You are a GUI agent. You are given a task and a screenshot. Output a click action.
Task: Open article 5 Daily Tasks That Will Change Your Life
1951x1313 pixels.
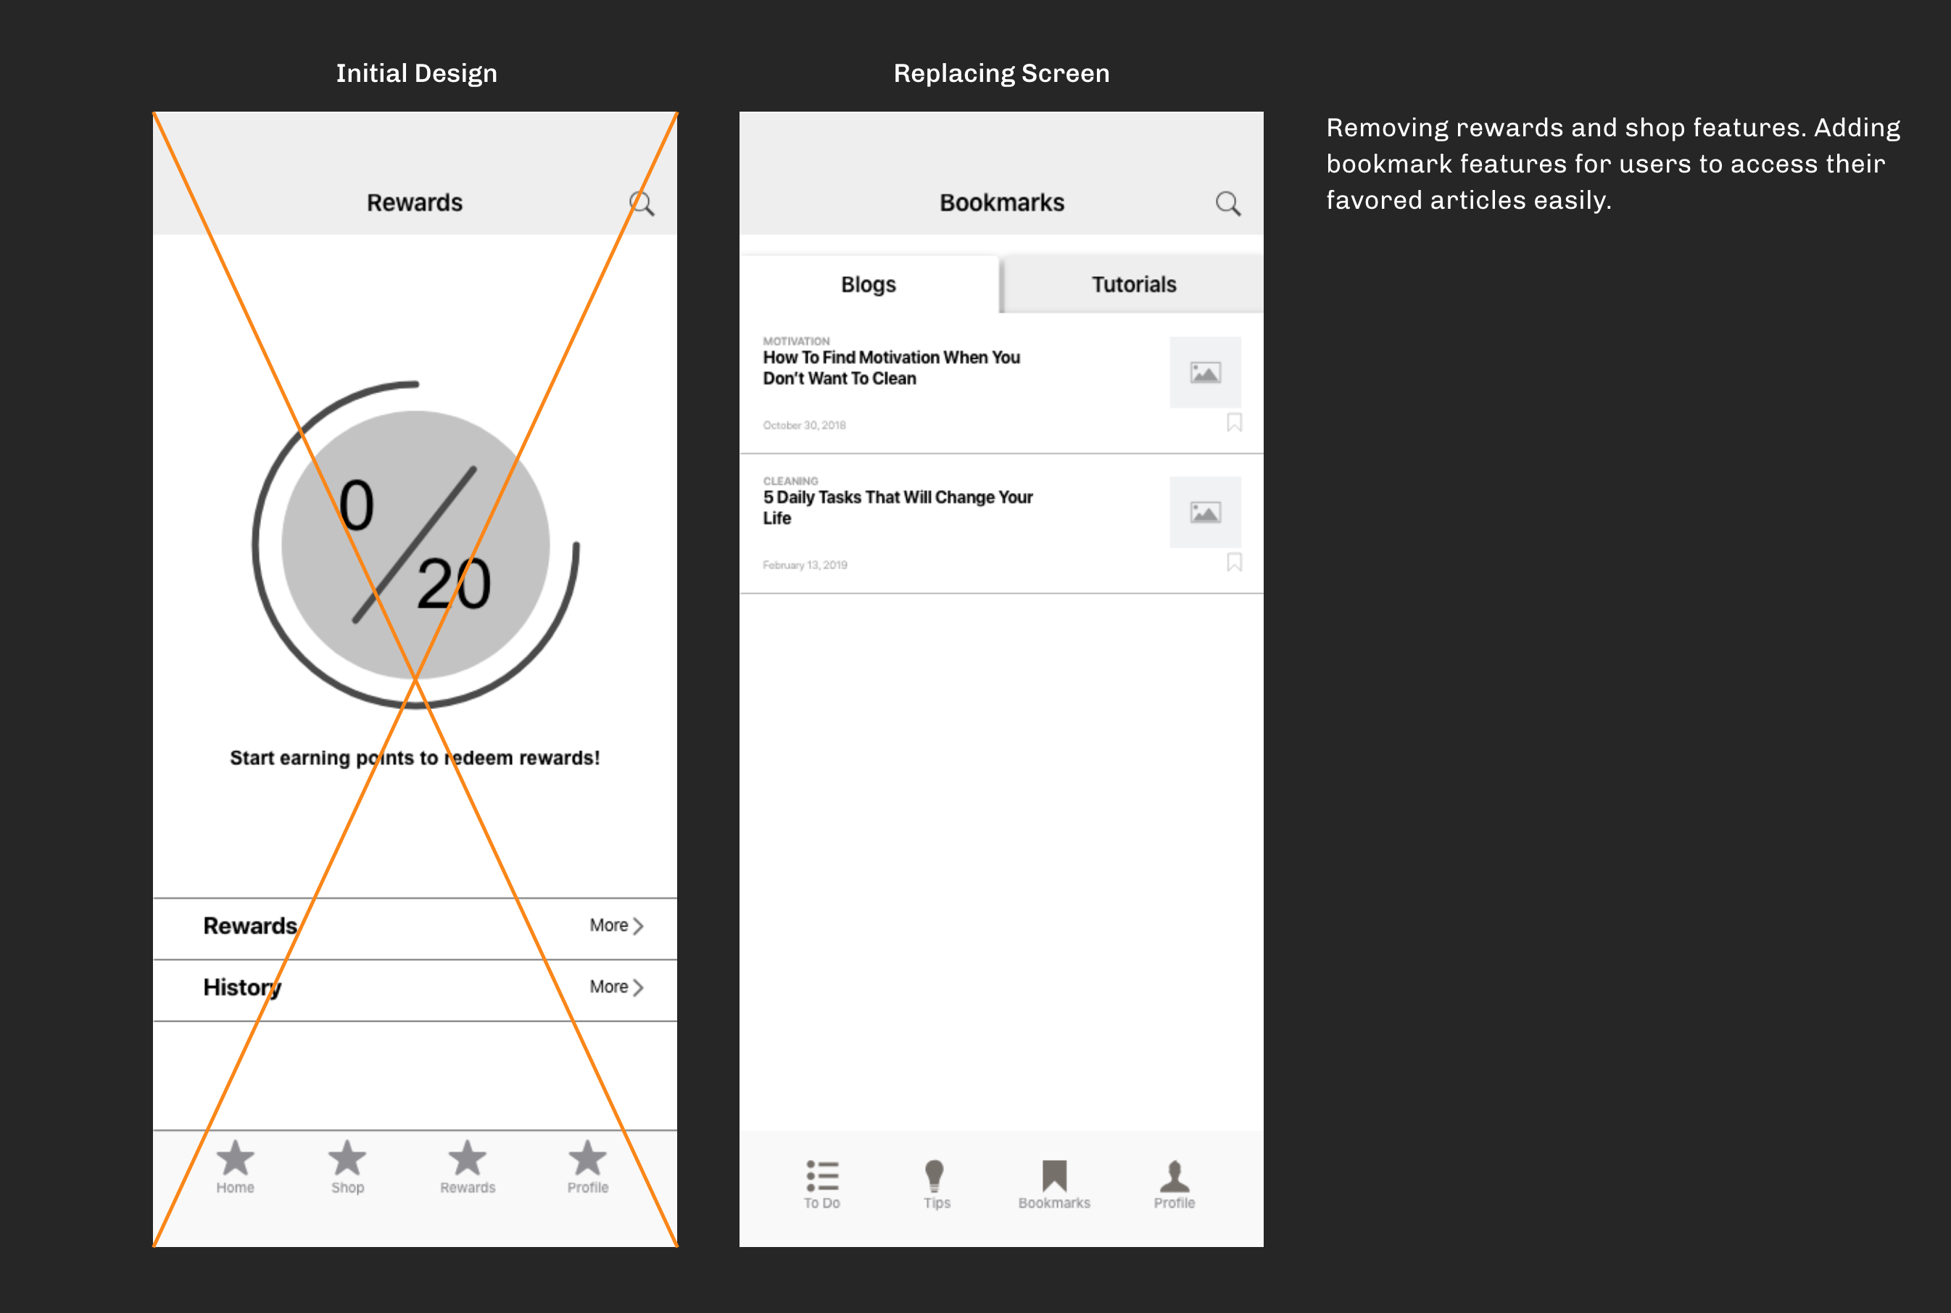point(898,508)
